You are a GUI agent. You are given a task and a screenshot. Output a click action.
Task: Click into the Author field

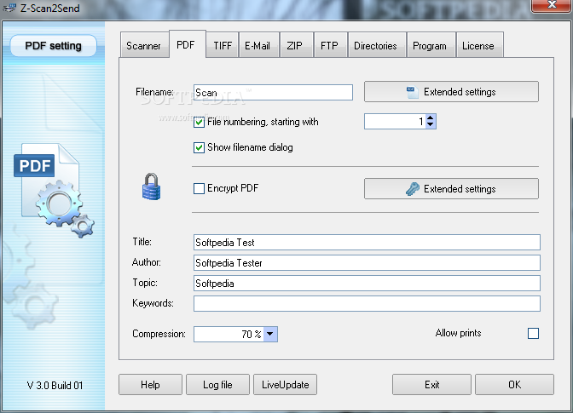(x=367, y=262)
